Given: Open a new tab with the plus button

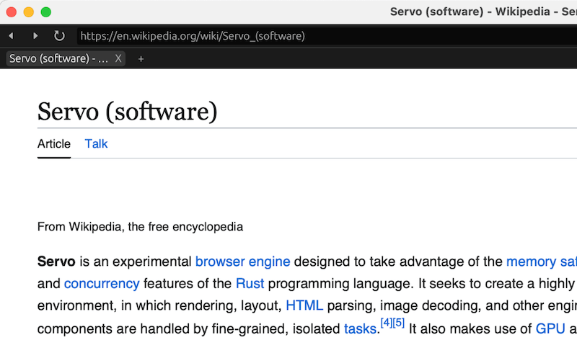Looking at the screenshot, I should click(x=141, y=58).
